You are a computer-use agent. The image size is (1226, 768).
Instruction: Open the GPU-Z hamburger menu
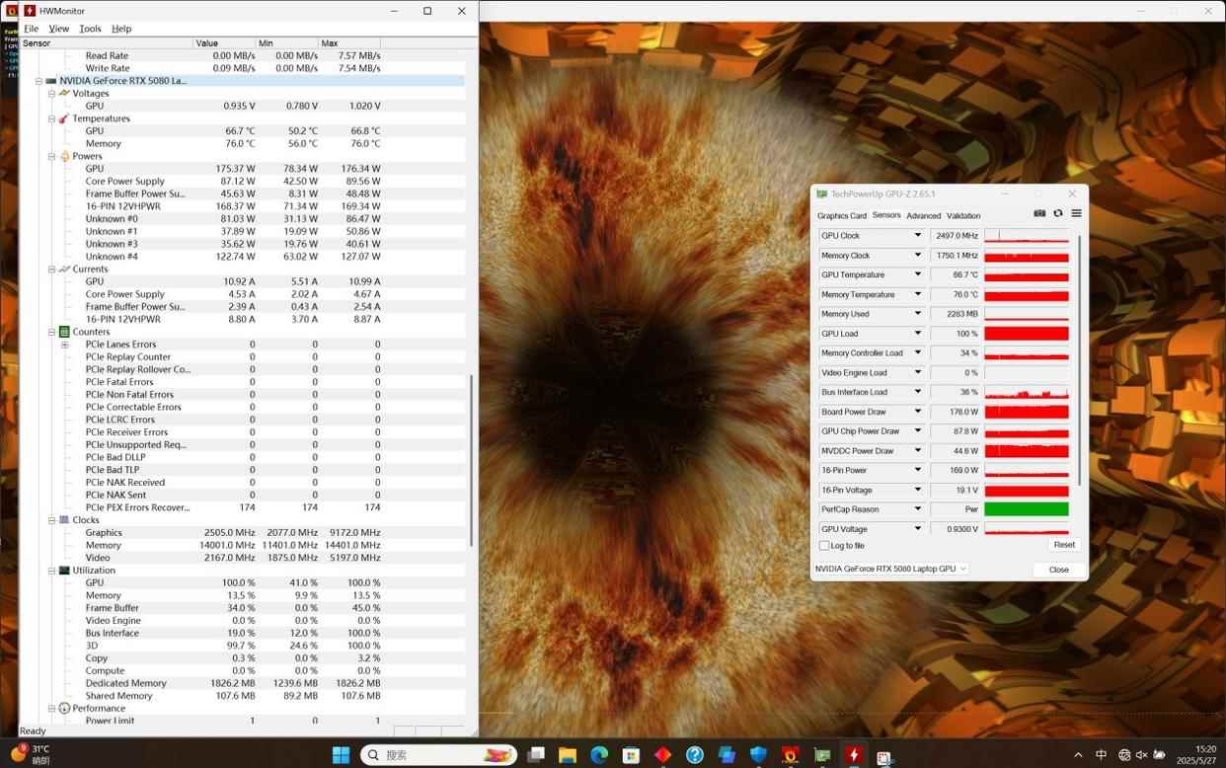coord(1076,213)
